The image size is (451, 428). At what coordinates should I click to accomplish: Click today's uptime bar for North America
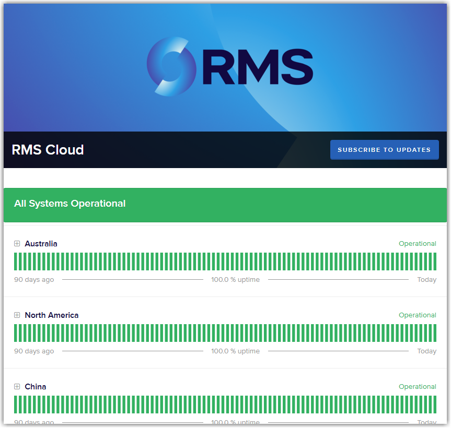435,333
